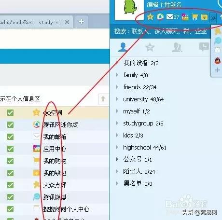Open mailbox icon showing 37 messages
This screenshot has width=222, height=220.
click(173, 17)
